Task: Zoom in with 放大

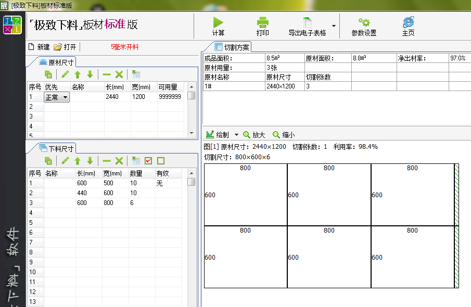Action: (254, 135)
